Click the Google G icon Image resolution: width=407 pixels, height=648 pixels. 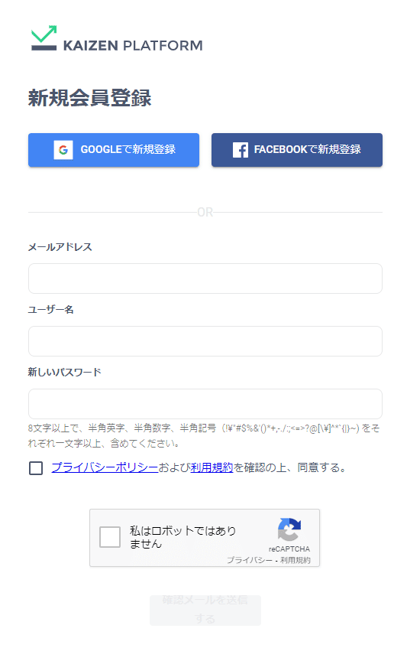[63, 150]
